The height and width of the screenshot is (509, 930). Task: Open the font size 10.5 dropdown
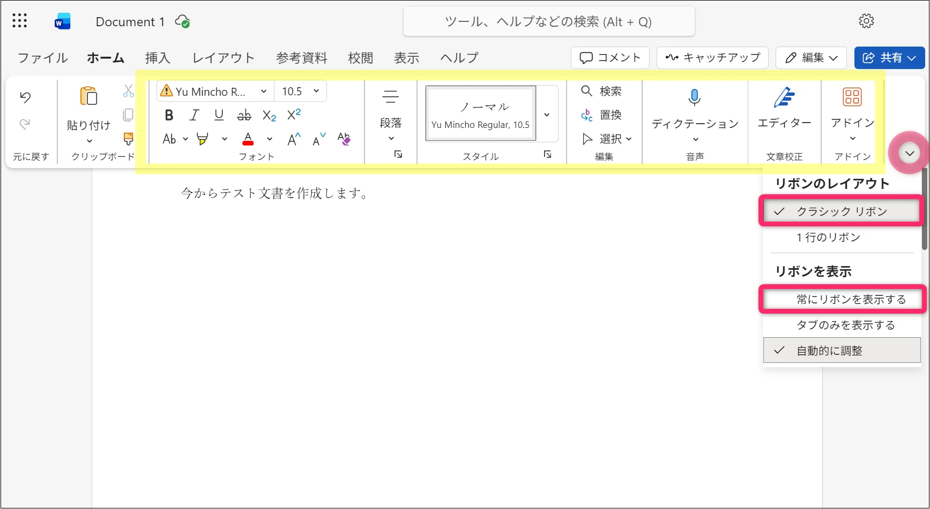point(316,92)
